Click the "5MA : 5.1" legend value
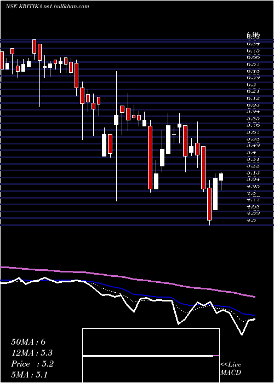Screen dimensions: 274x383 tap(30, 374)
